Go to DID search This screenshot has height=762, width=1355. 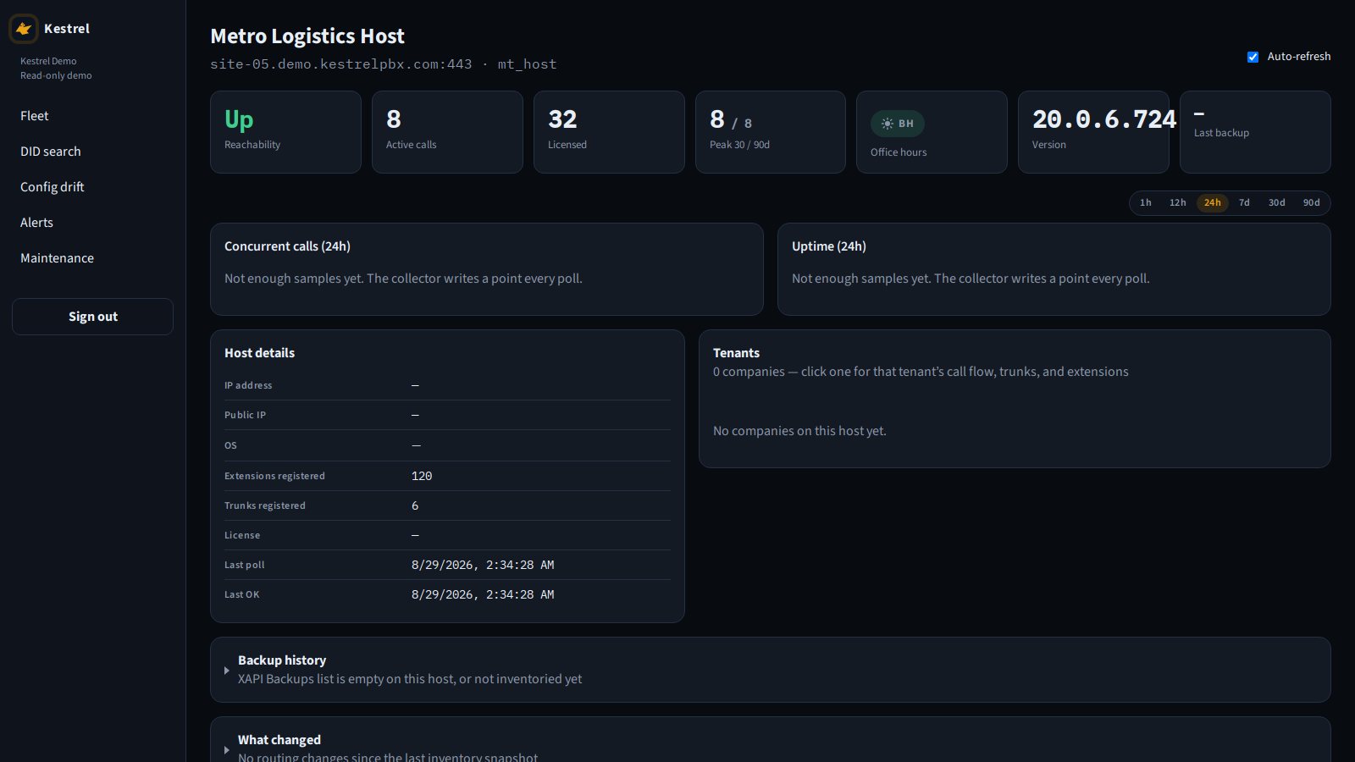tap(92, 152)
